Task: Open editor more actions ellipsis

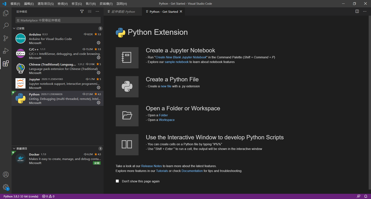Action: (x=364, y=11)
